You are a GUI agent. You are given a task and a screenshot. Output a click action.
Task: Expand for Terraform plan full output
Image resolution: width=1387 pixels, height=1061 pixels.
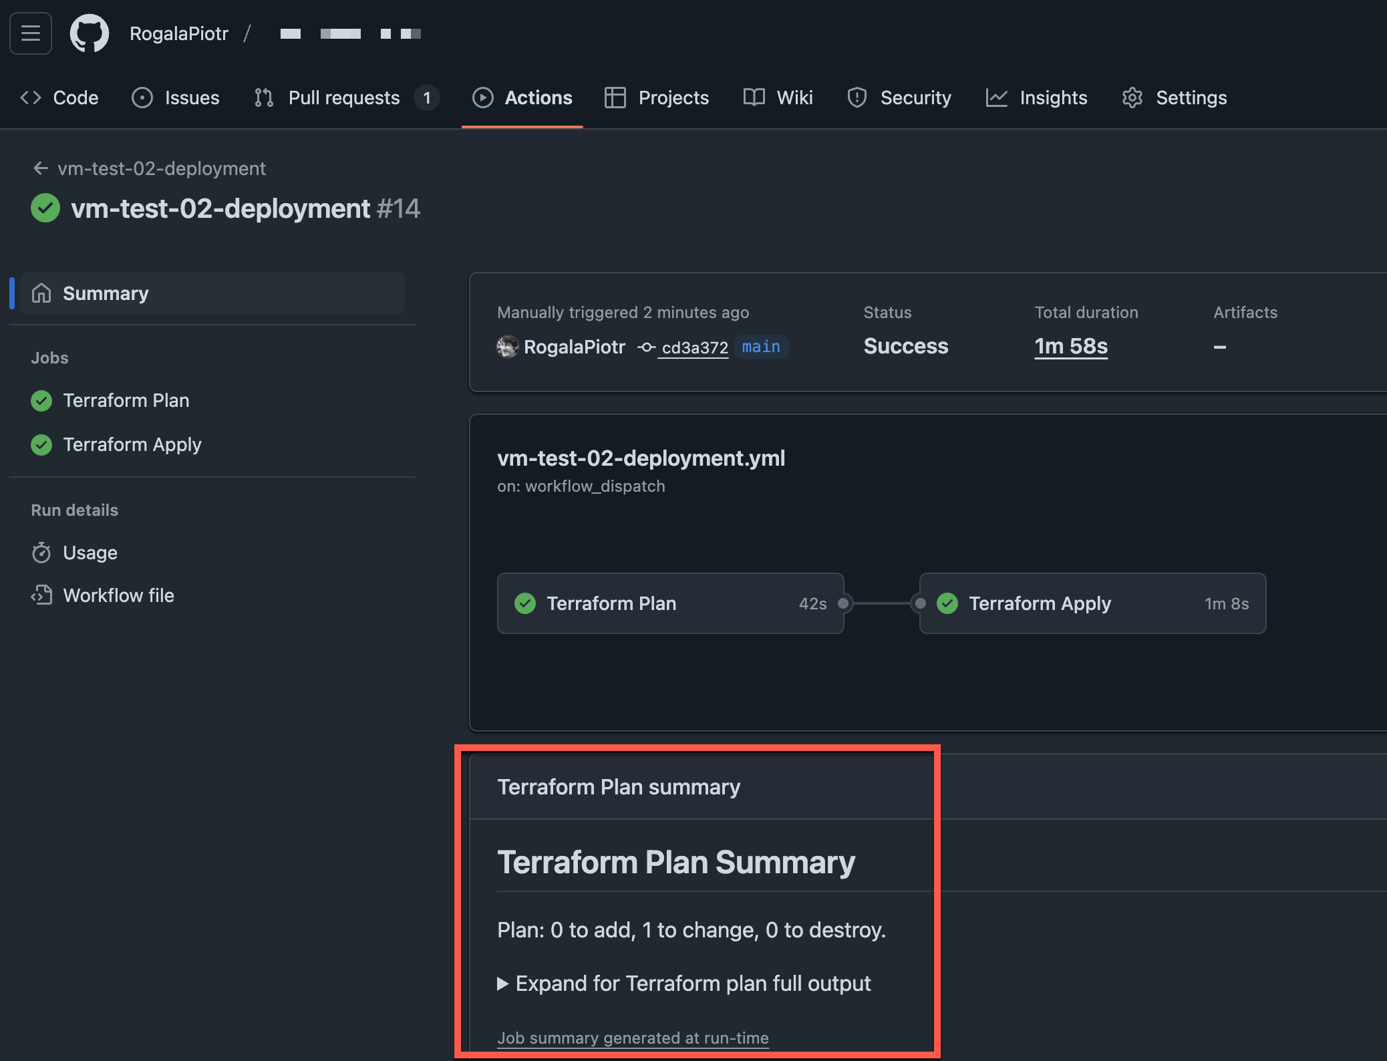(684, 983)
